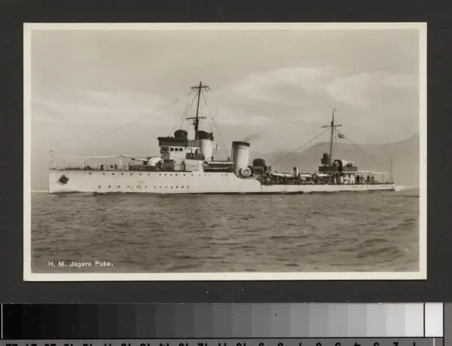
Task: Pick the white swatch on grayscale strip
Action: click(434, 320)
